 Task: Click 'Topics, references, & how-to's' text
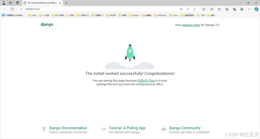[x=68, y=132]
